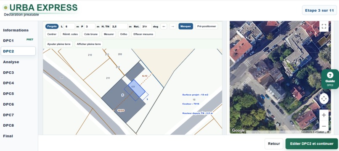Image resolution: width=339 pixels, height=151 pixels.
Task: Open the DPC2 Guide help panel
Action: tap(330, 79)
